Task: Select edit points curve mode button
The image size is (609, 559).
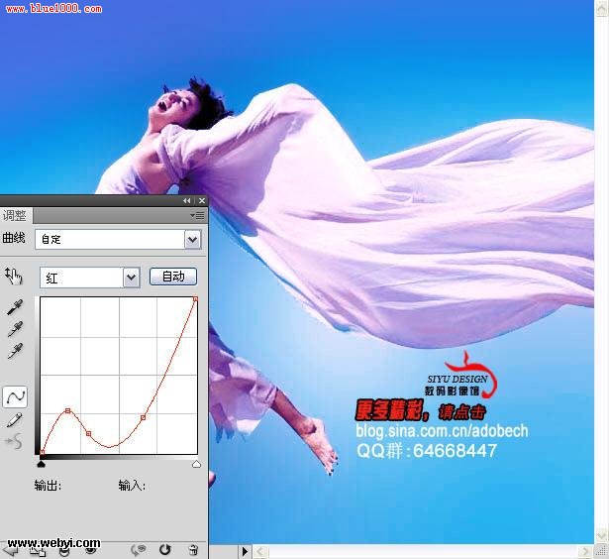Action: [x=15, y=396]
